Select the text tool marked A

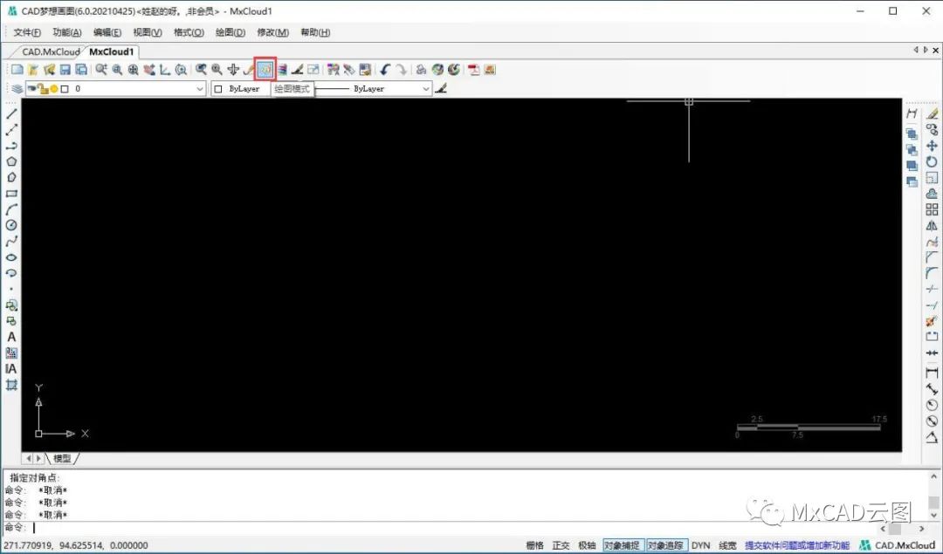(x=11, y=337)
